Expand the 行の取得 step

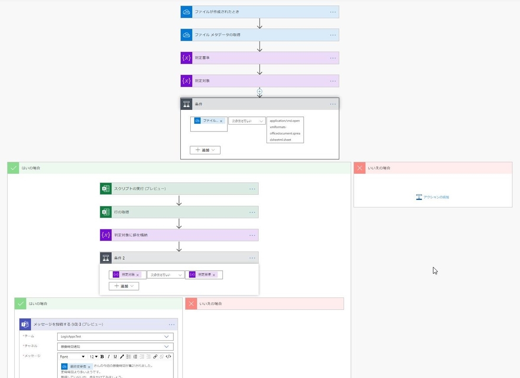pos(179,212)
